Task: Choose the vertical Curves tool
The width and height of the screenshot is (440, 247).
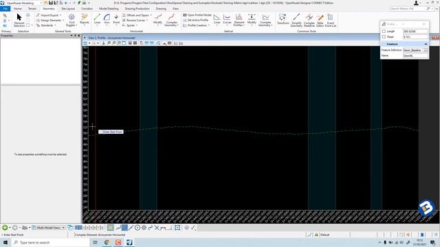Action: pyautogui.click(x=227, y=20)
